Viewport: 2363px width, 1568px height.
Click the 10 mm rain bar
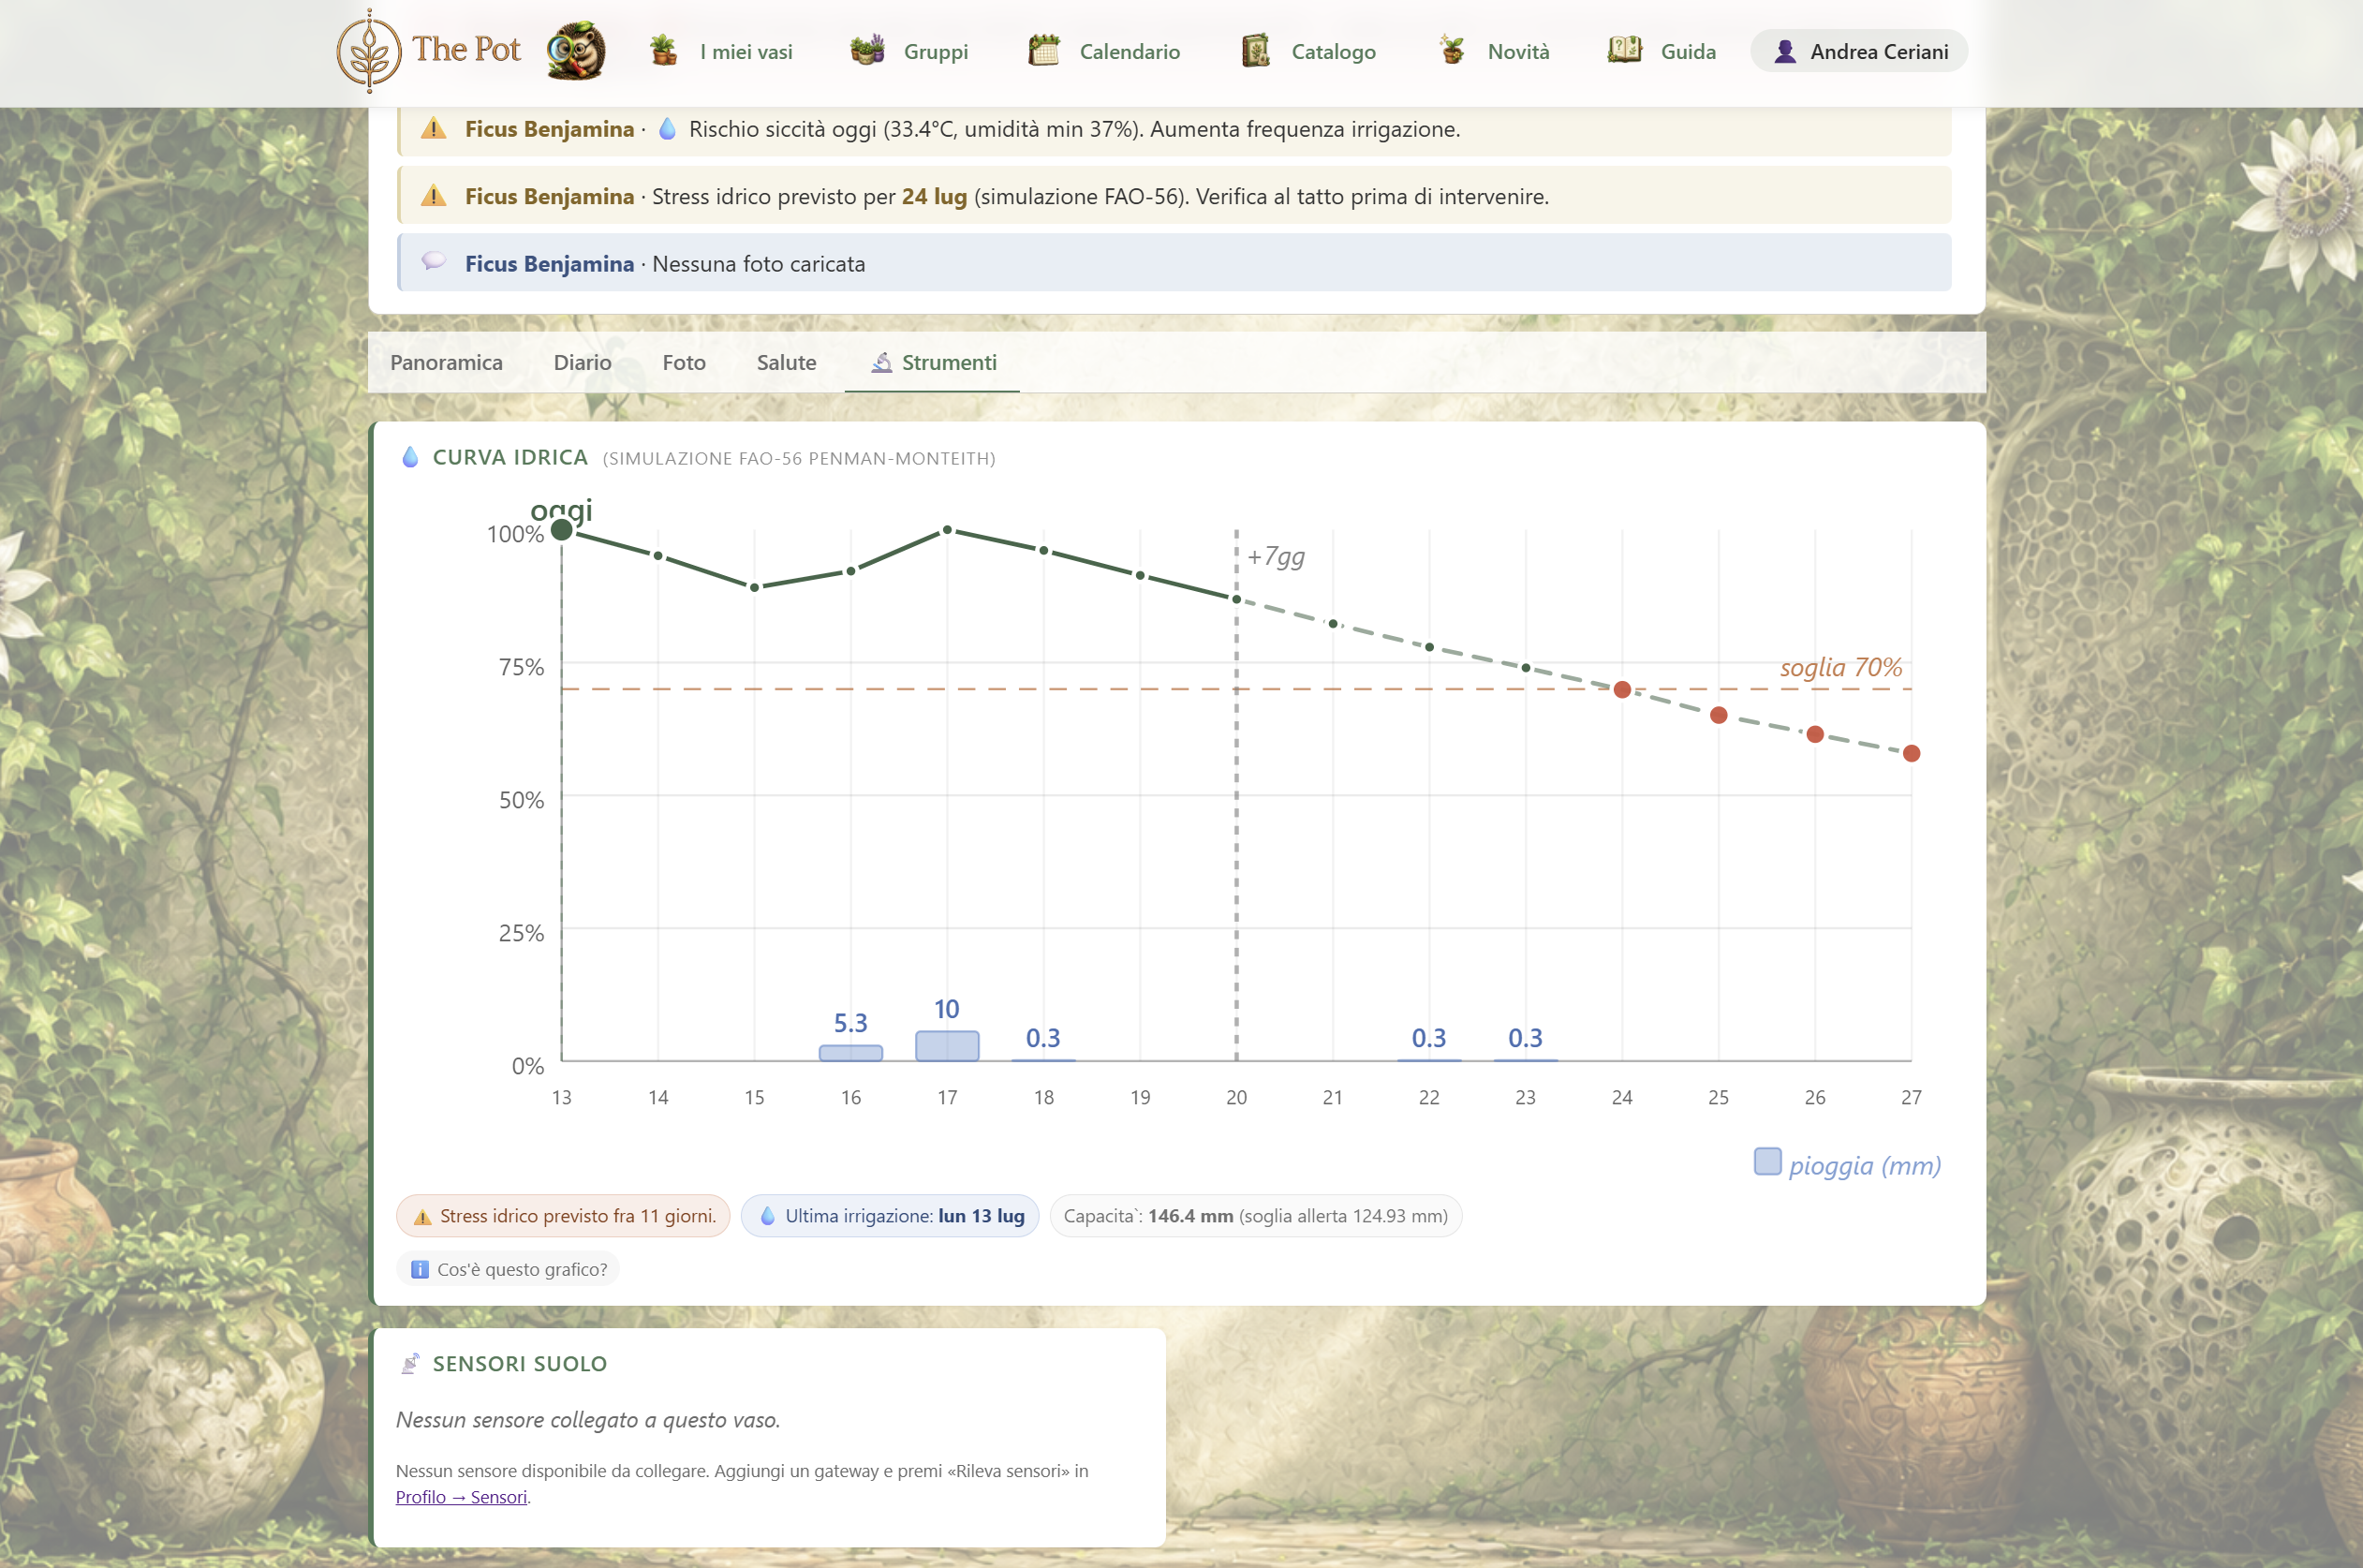tap(947, 1046)
